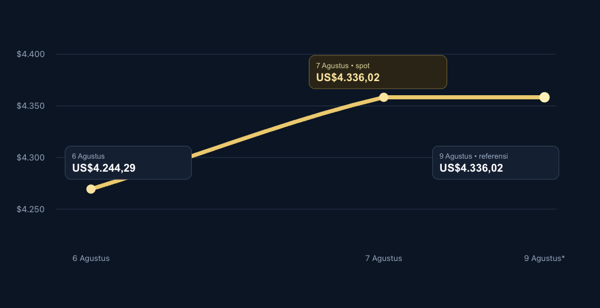
Task: Select the 9 Agustus data point marker
Action: click(x=544, y=97)
